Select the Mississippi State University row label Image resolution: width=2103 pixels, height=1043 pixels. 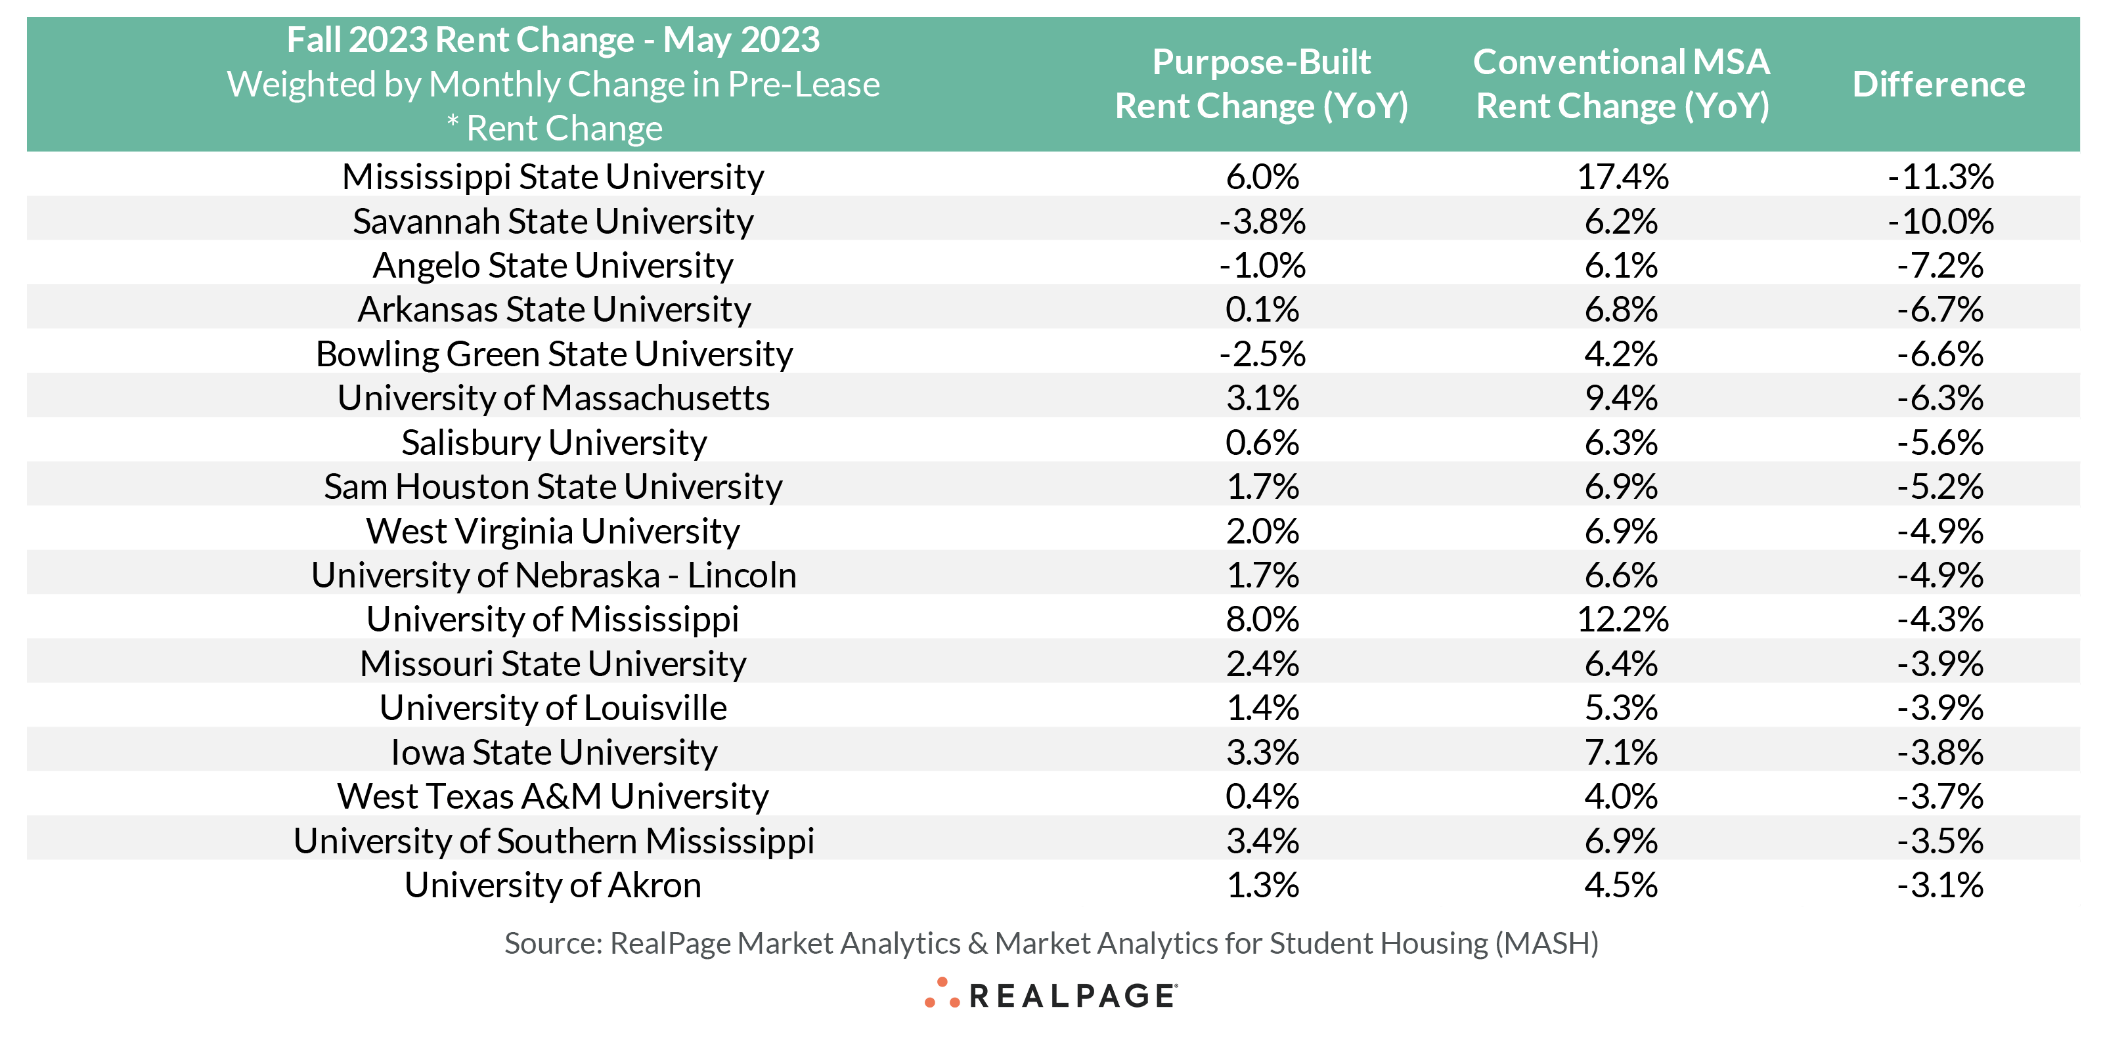click(554, 177)
